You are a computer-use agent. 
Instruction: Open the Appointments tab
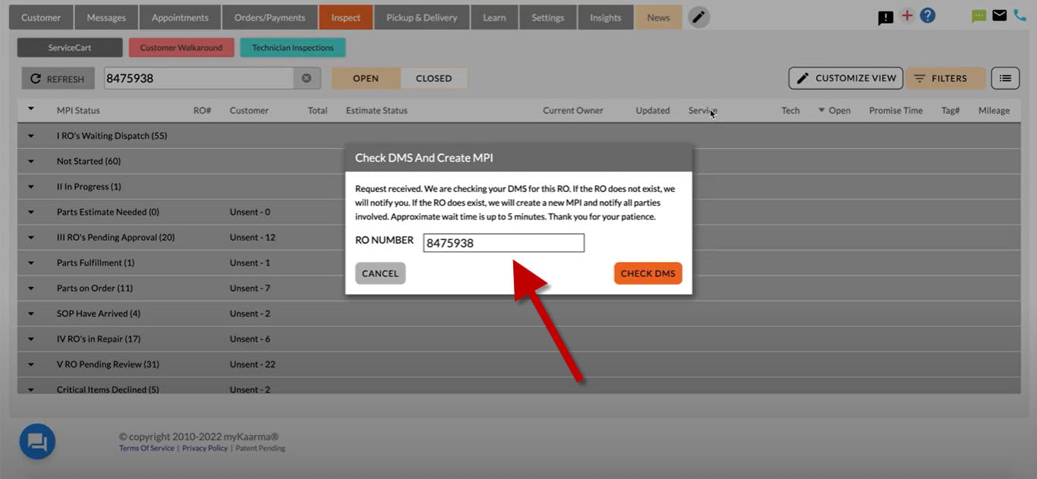[x=180, y=17]
